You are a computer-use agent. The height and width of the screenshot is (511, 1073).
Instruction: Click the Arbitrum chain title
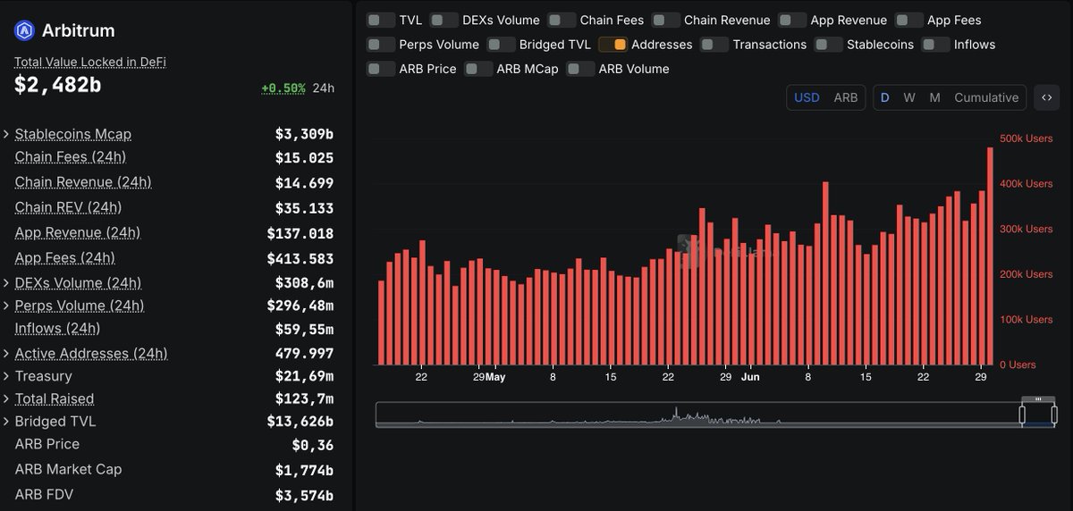coord(79,31)
